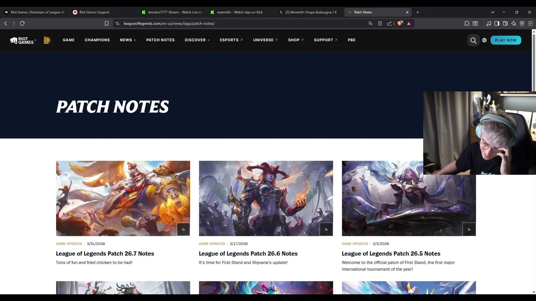Open the CHAMPIONS nav item
536x301 pixels.
tap(97, 40)
